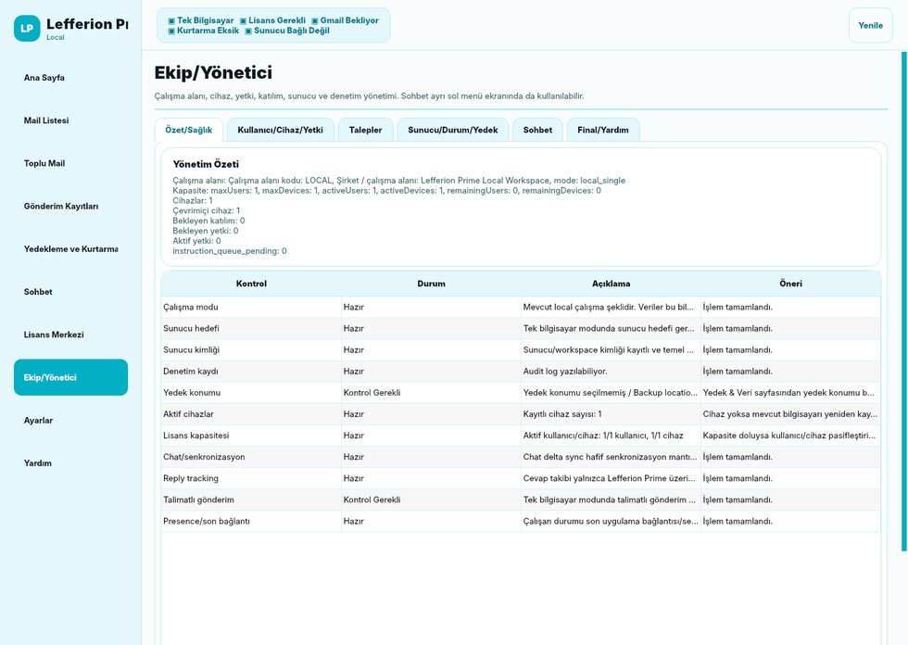Screen dimensions: 908x645
Task: Switch to the Sohbet tab
Action: [x=537, y=130]
